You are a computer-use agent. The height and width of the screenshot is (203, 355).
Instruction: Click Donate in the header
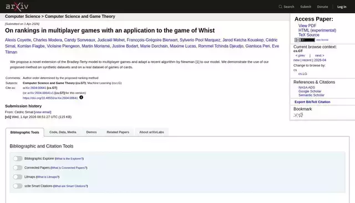pos(322,7)
